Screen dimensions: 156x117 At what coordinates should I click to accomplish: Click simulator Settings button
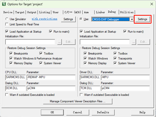pos(68,19)
